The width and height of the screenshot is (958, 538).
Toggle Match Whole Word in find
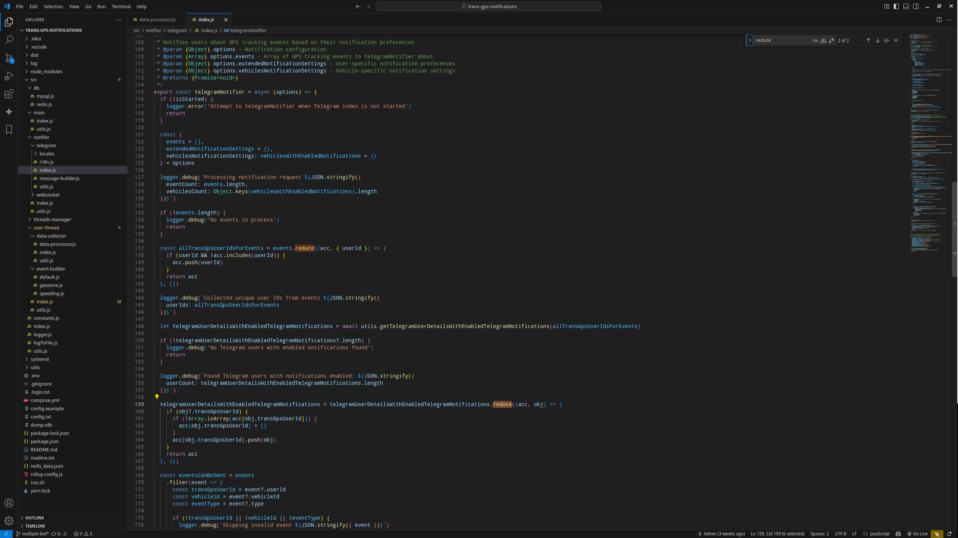(823, 40)
